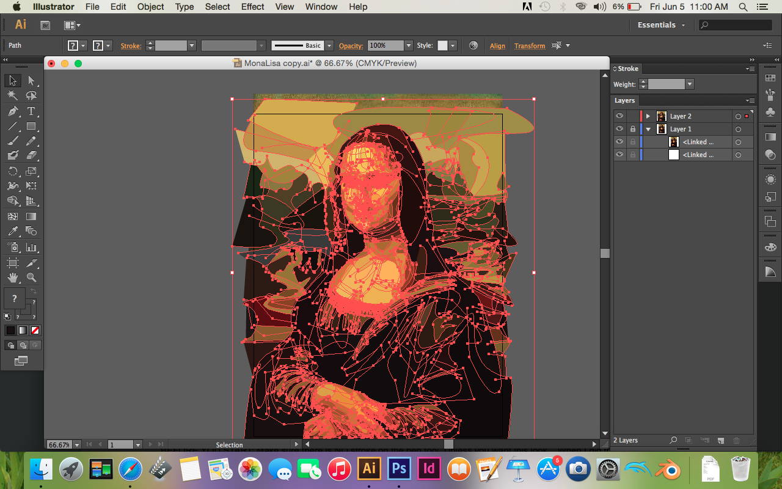Expand Layer 2 disclosure triangle
This screenshot has height=489, width=782.
pyautogui.click(x=648, y=116)
